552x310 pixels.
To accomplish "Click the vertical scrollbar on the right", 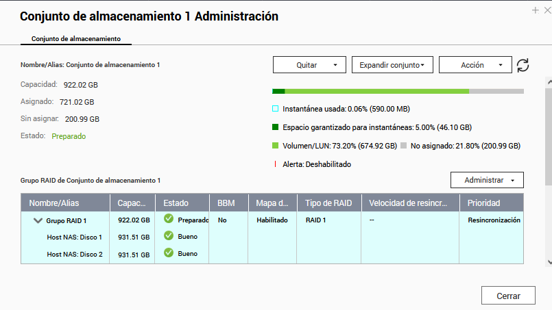I will [548, 137].
